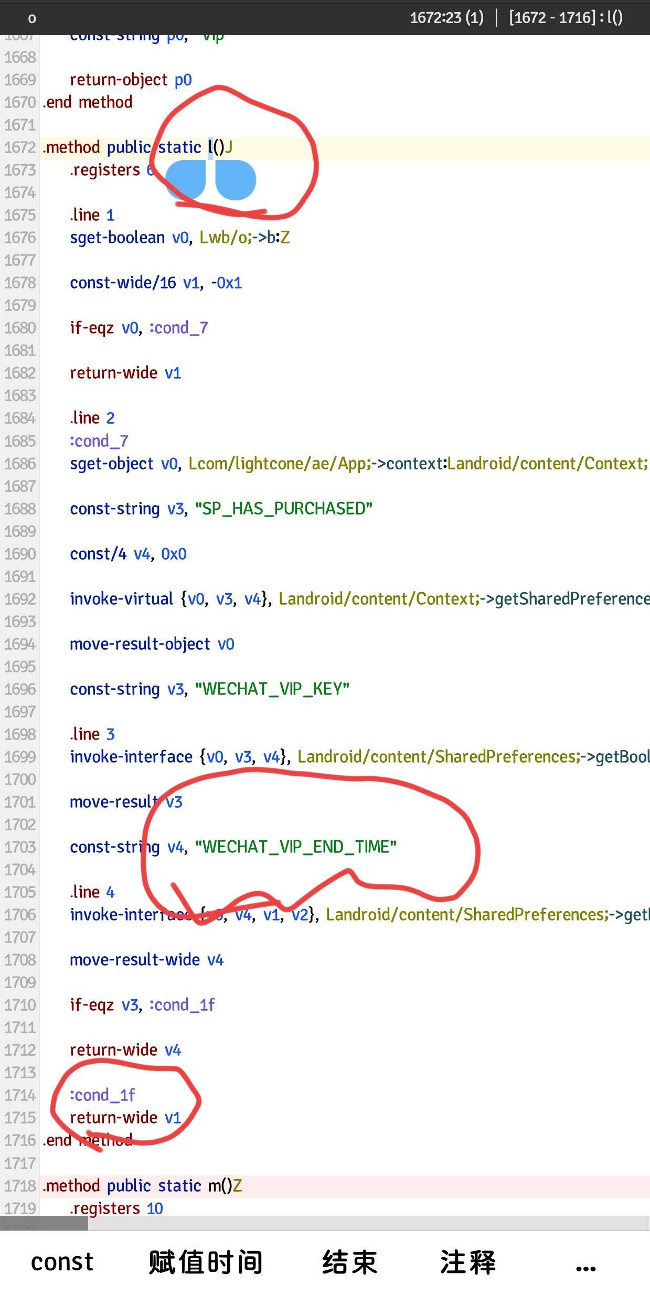The width and height of the screenshot is (650, 1295).
Task: Click .end method on line 1670
Action: coord(88,102)
